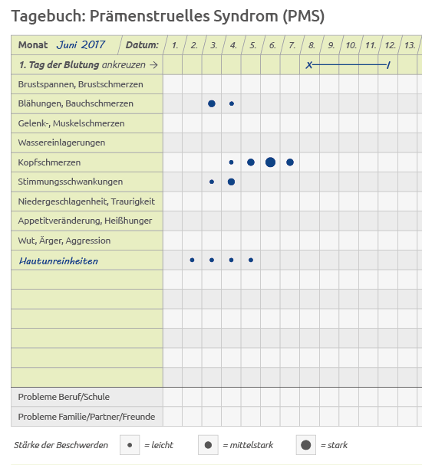The height and width of the screenshot is (465, 422).
Task: Click the 'Appetitveränderung, Heißhunger' row label
Action: [85, 221]
